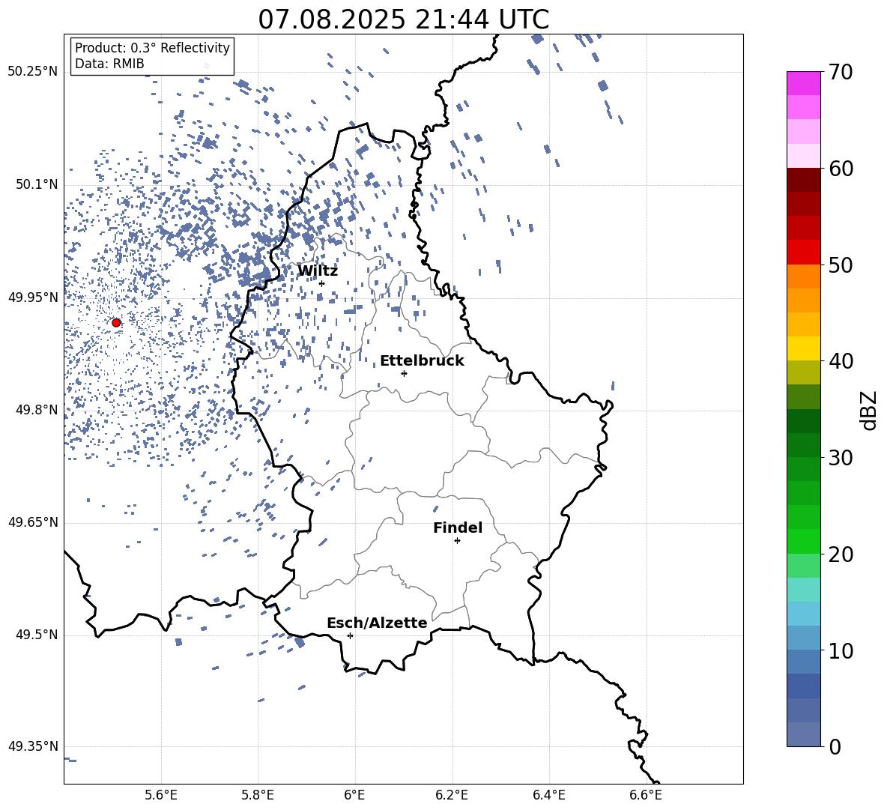887x810 pixels.
Task: Click the 60 value on the colorbar
Action: click(x=840, y=169)
